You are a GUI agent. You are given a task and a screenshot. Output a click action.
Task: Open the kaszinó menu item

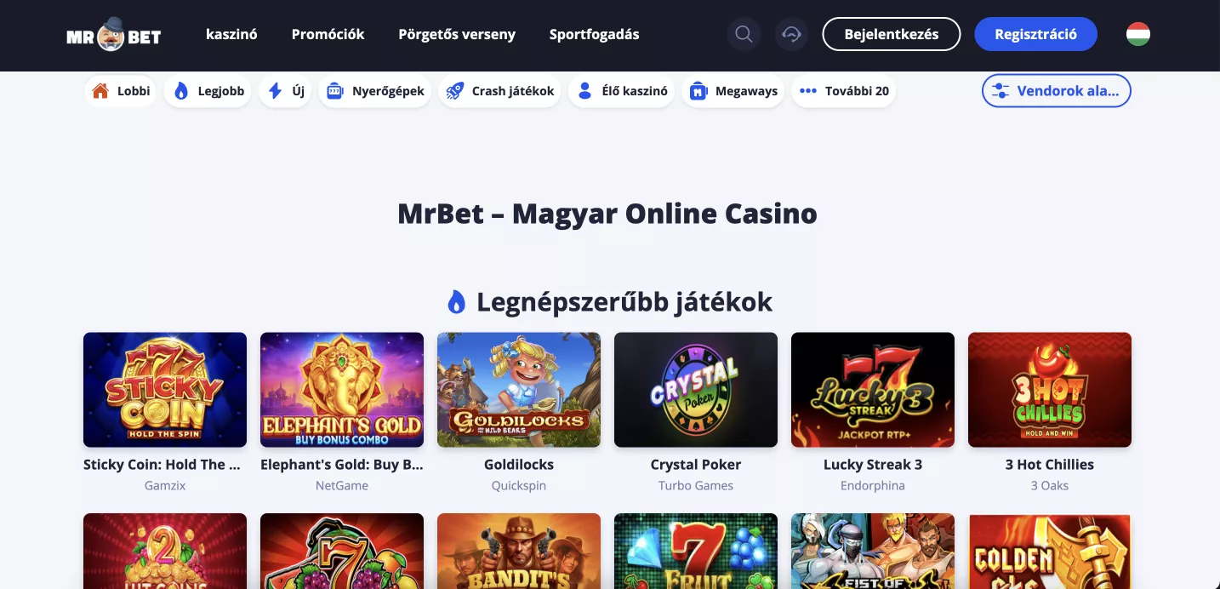point(231,35)
